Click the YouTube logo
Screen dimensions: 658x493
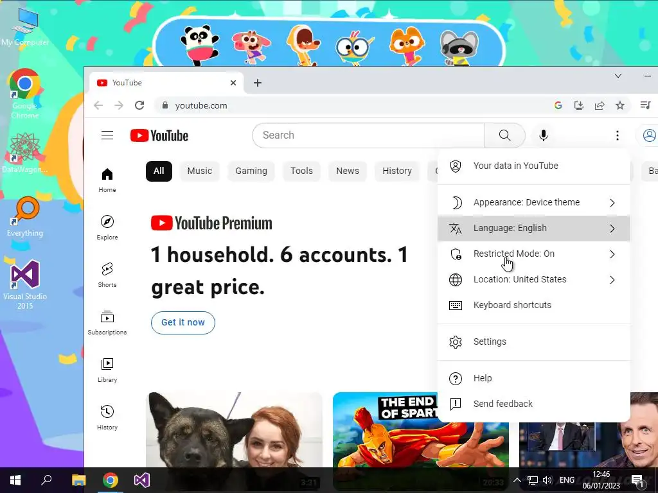pyautogui.click(x=159, y=135)
